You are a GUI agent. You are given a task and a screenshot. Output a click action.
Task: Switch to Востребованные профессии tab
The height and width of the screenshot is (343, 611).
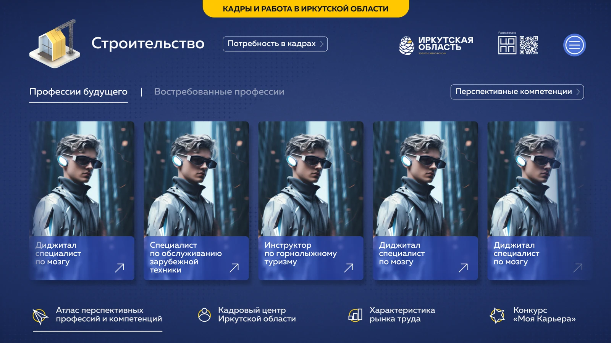tap(219, 92)
